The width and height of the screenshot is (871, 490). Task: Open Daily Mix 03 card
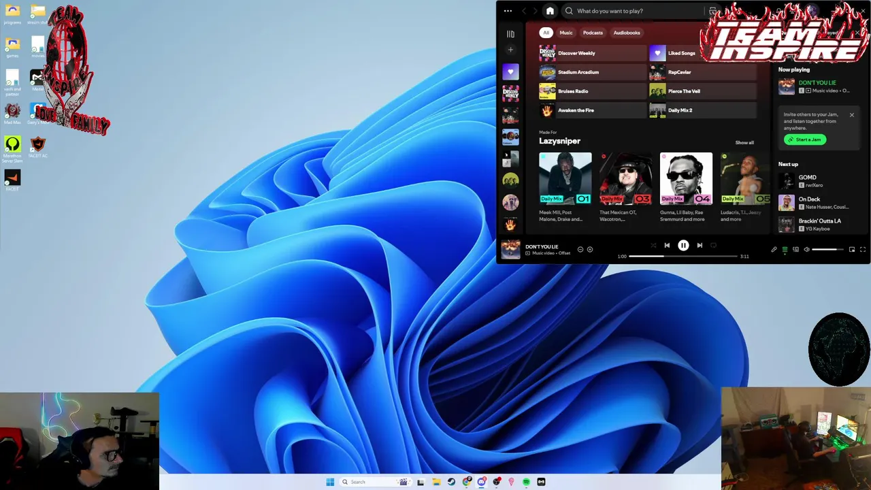click(625, 187)
